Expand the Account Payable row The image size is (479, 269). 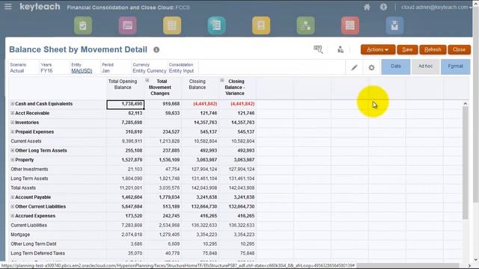pos(12,197)
